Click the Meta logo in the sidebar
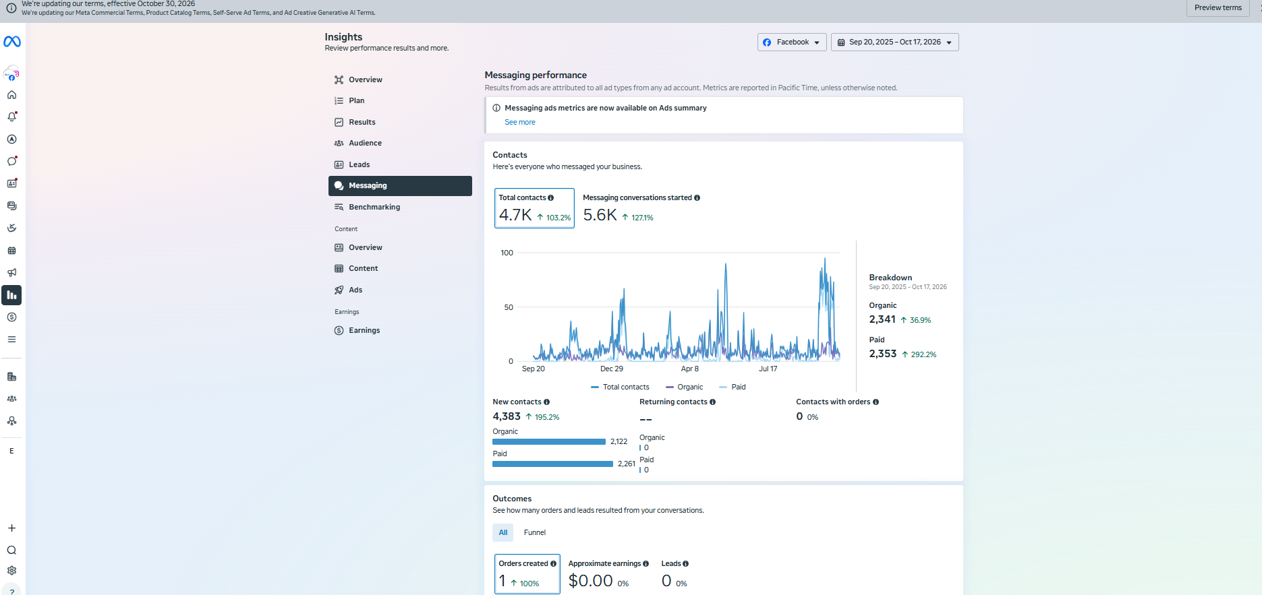Image resolution: width=1262 pixels, height=595 pixels. (x=12, y=42)
